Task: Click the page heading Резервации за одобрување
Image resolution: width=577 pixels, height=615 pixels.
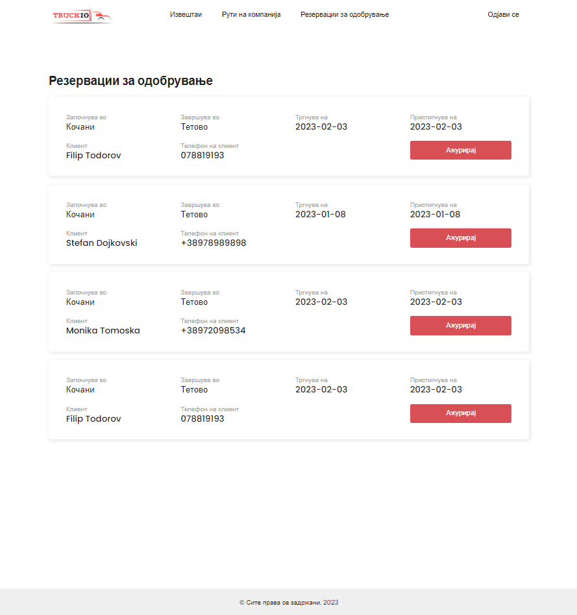Action: [x=130, y=81]
